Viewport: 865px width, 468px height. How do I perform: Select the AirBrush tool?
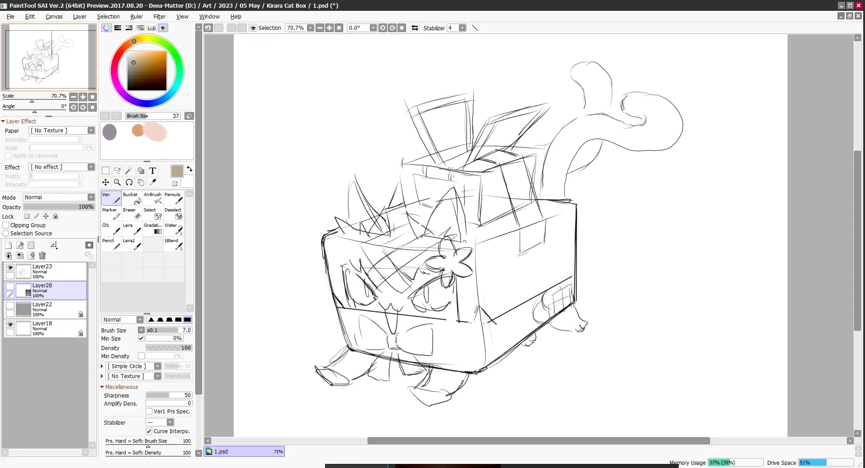click(x=154, y=197)
